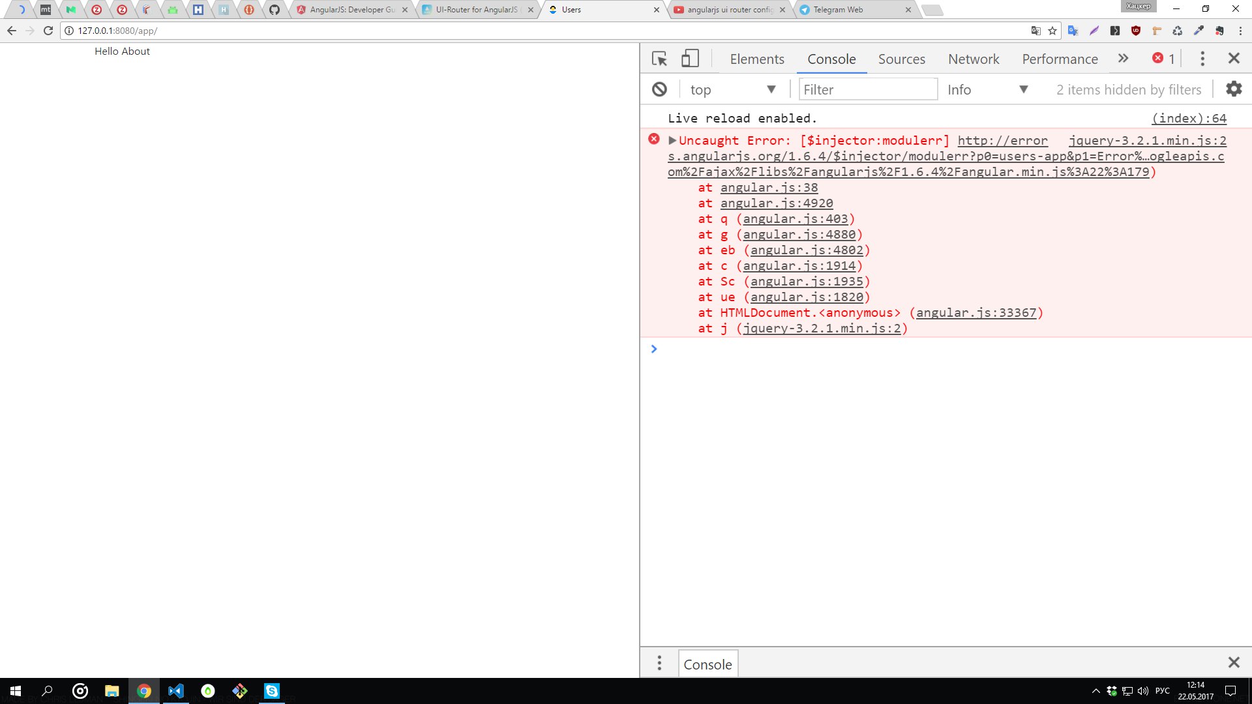1252x704 pixels.
Task: Expand the Uncaught Error disclosure triangle
Action: point(672,140)
